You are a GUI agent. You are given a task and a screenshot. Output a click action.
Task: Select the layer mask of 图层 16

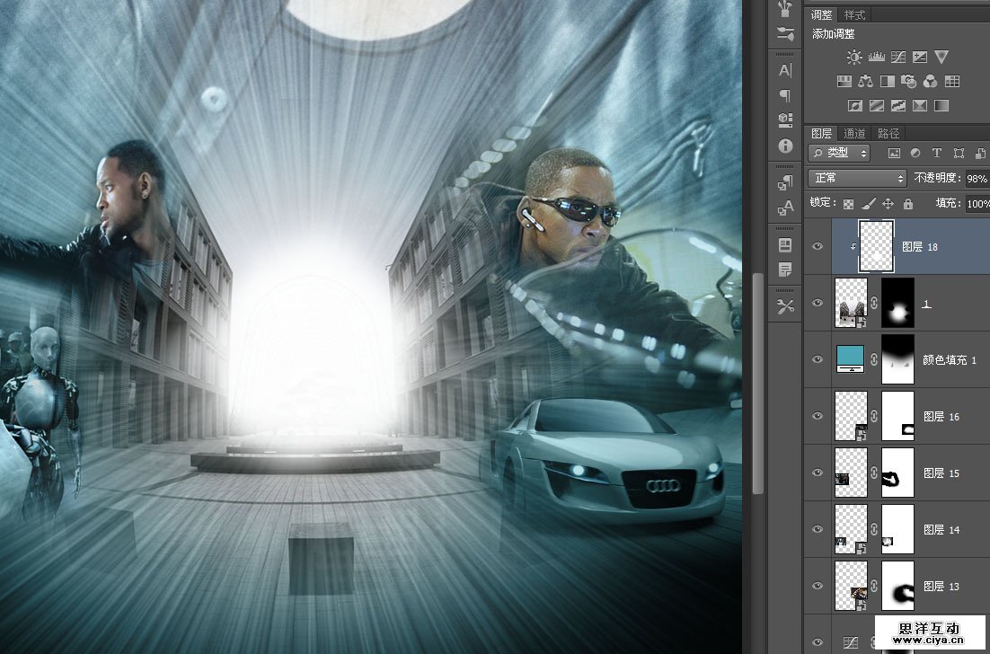[x=897, y=416]
